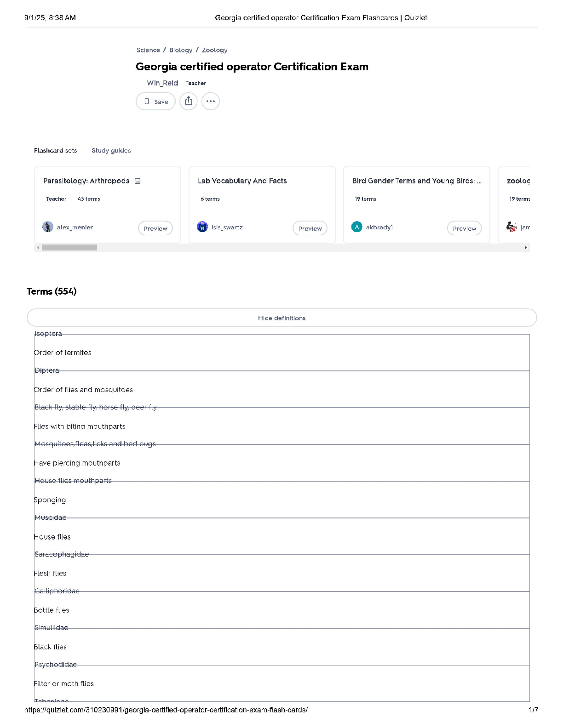Viewport: 563px width, 728px height.
Task: Open the Zoology breadcrumb link
Action: pos(215,50)
